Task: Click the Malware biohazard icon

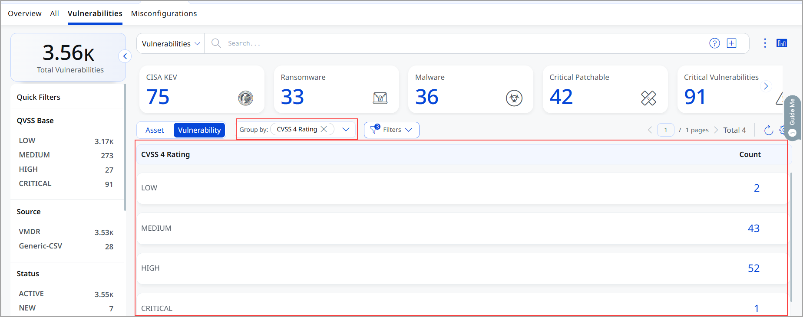Action: pos(514,98)
